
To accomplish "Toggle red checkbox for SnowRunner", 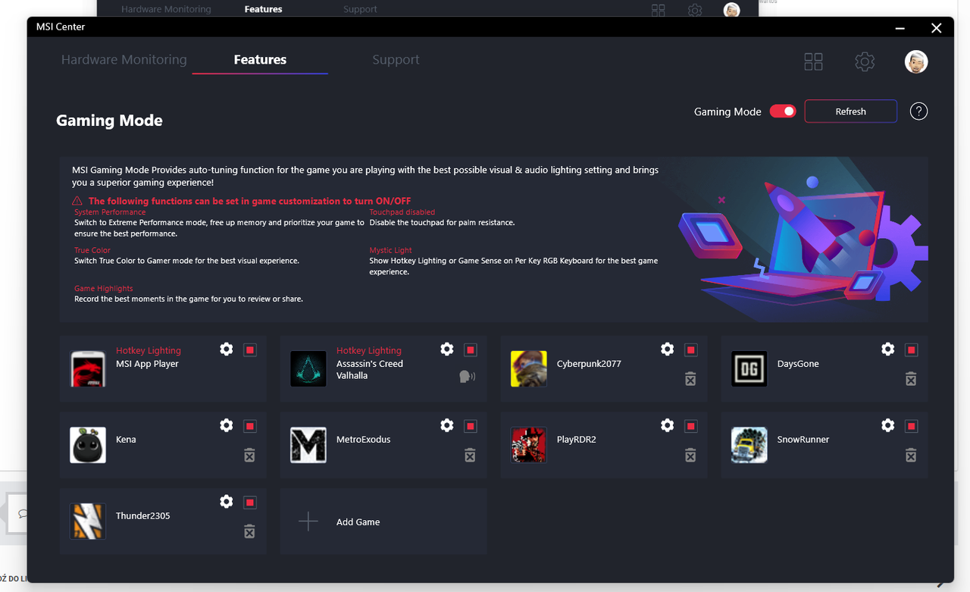I will pos(912,426).
